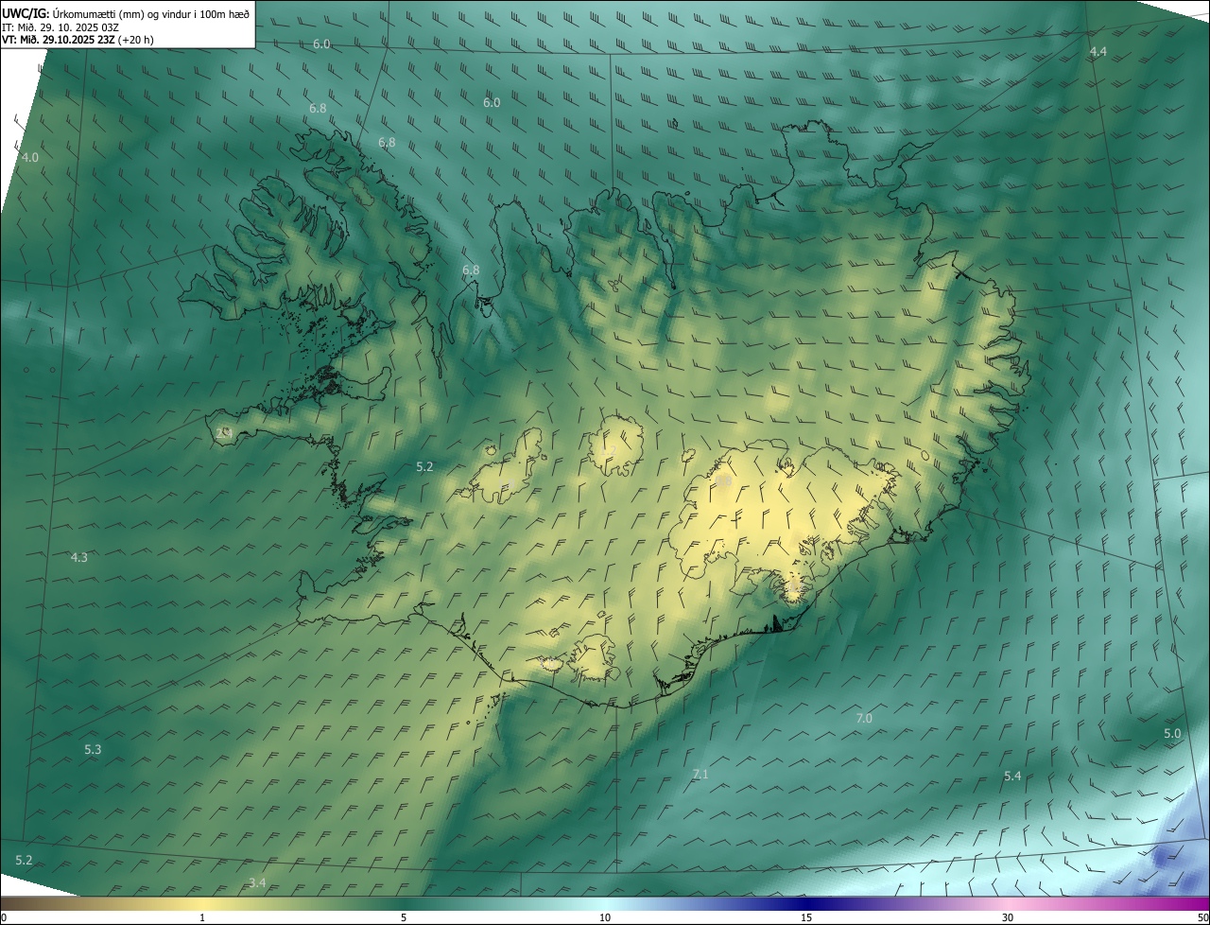Click the '7.0' value label on the map
The width and height of the screenshot is (1210, 925).
864,719
